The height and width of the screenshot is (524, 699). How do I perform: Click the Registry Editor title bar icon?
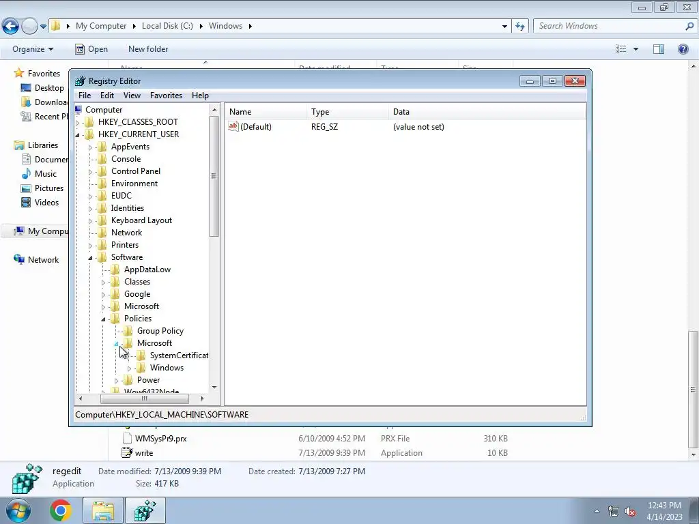click(x=81, y=81)
